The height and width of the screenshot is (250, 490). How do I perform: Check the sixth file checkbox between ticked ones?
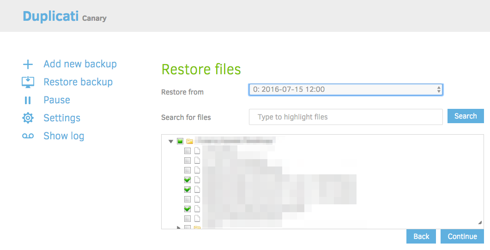187,199
